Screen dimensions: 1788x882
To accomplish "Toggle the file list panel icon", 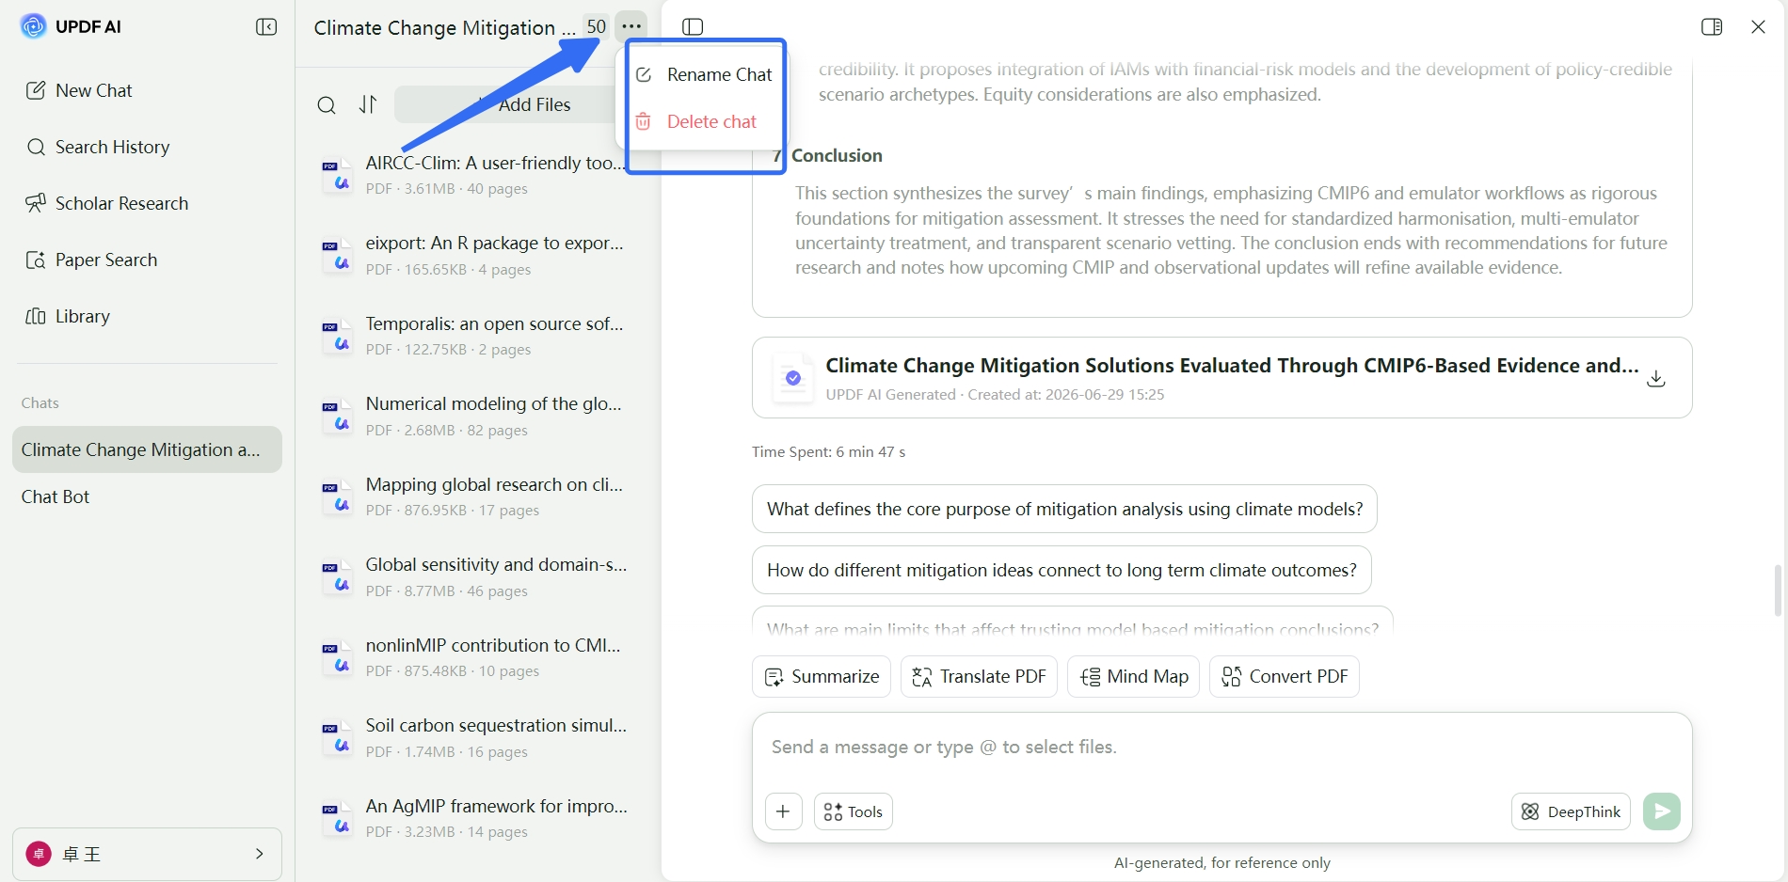I will (x=693, y=26).
